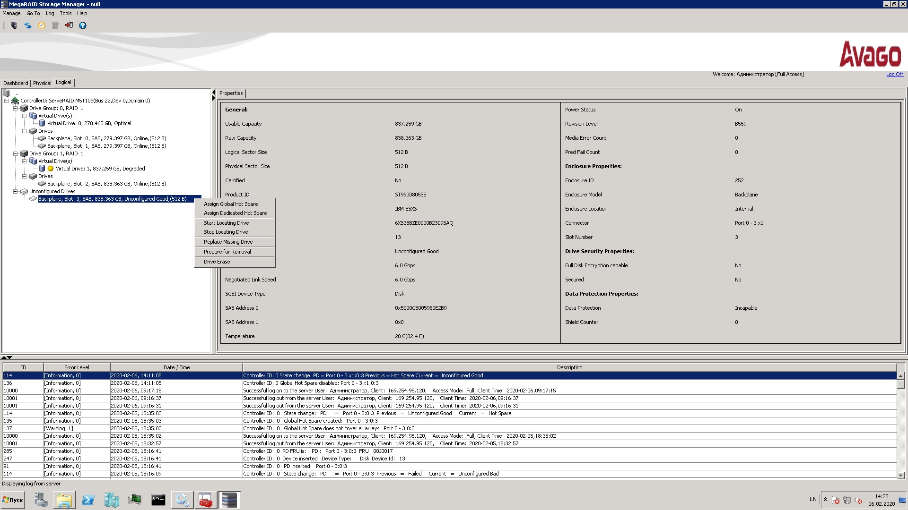Click the red toolbox taskbar icon

click(x=205, y=500)
